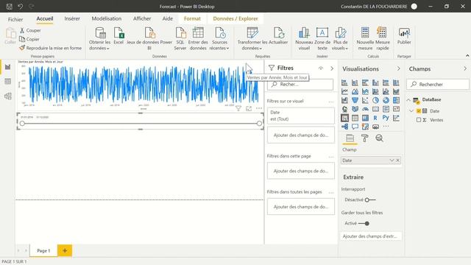Open the Format paint-roller pane
Viewport: 471px width, 265px height.
[365, 138]
